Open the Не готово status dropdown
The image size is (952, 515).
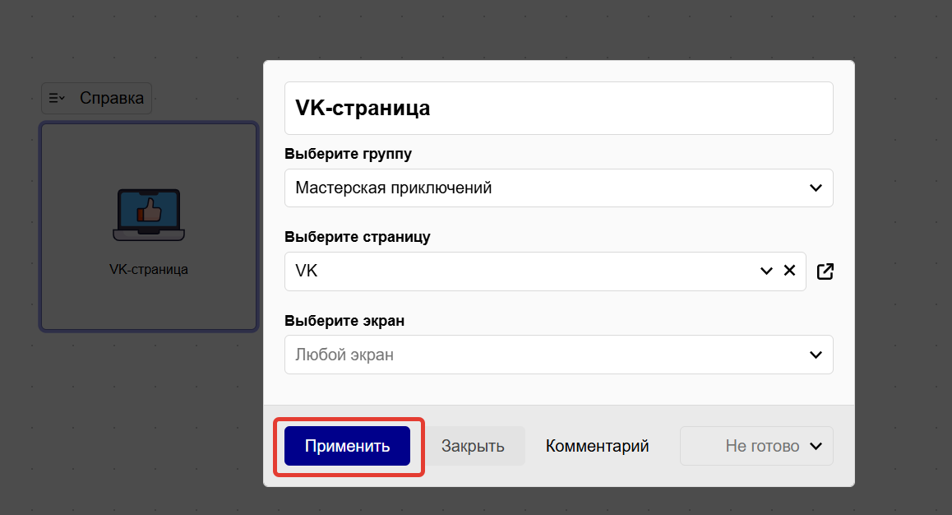tap(756, 446)
